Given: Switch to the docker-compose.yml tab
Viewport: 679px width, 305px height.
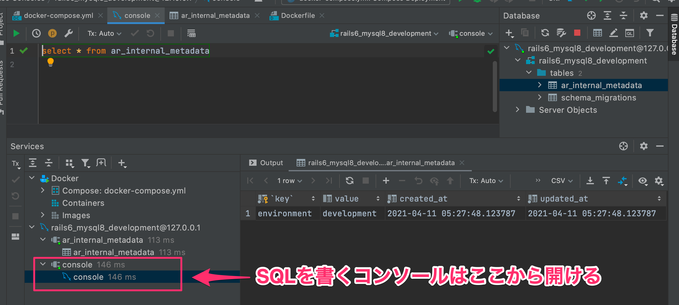Looking at the screenshot, I should (x=58, y=15).
